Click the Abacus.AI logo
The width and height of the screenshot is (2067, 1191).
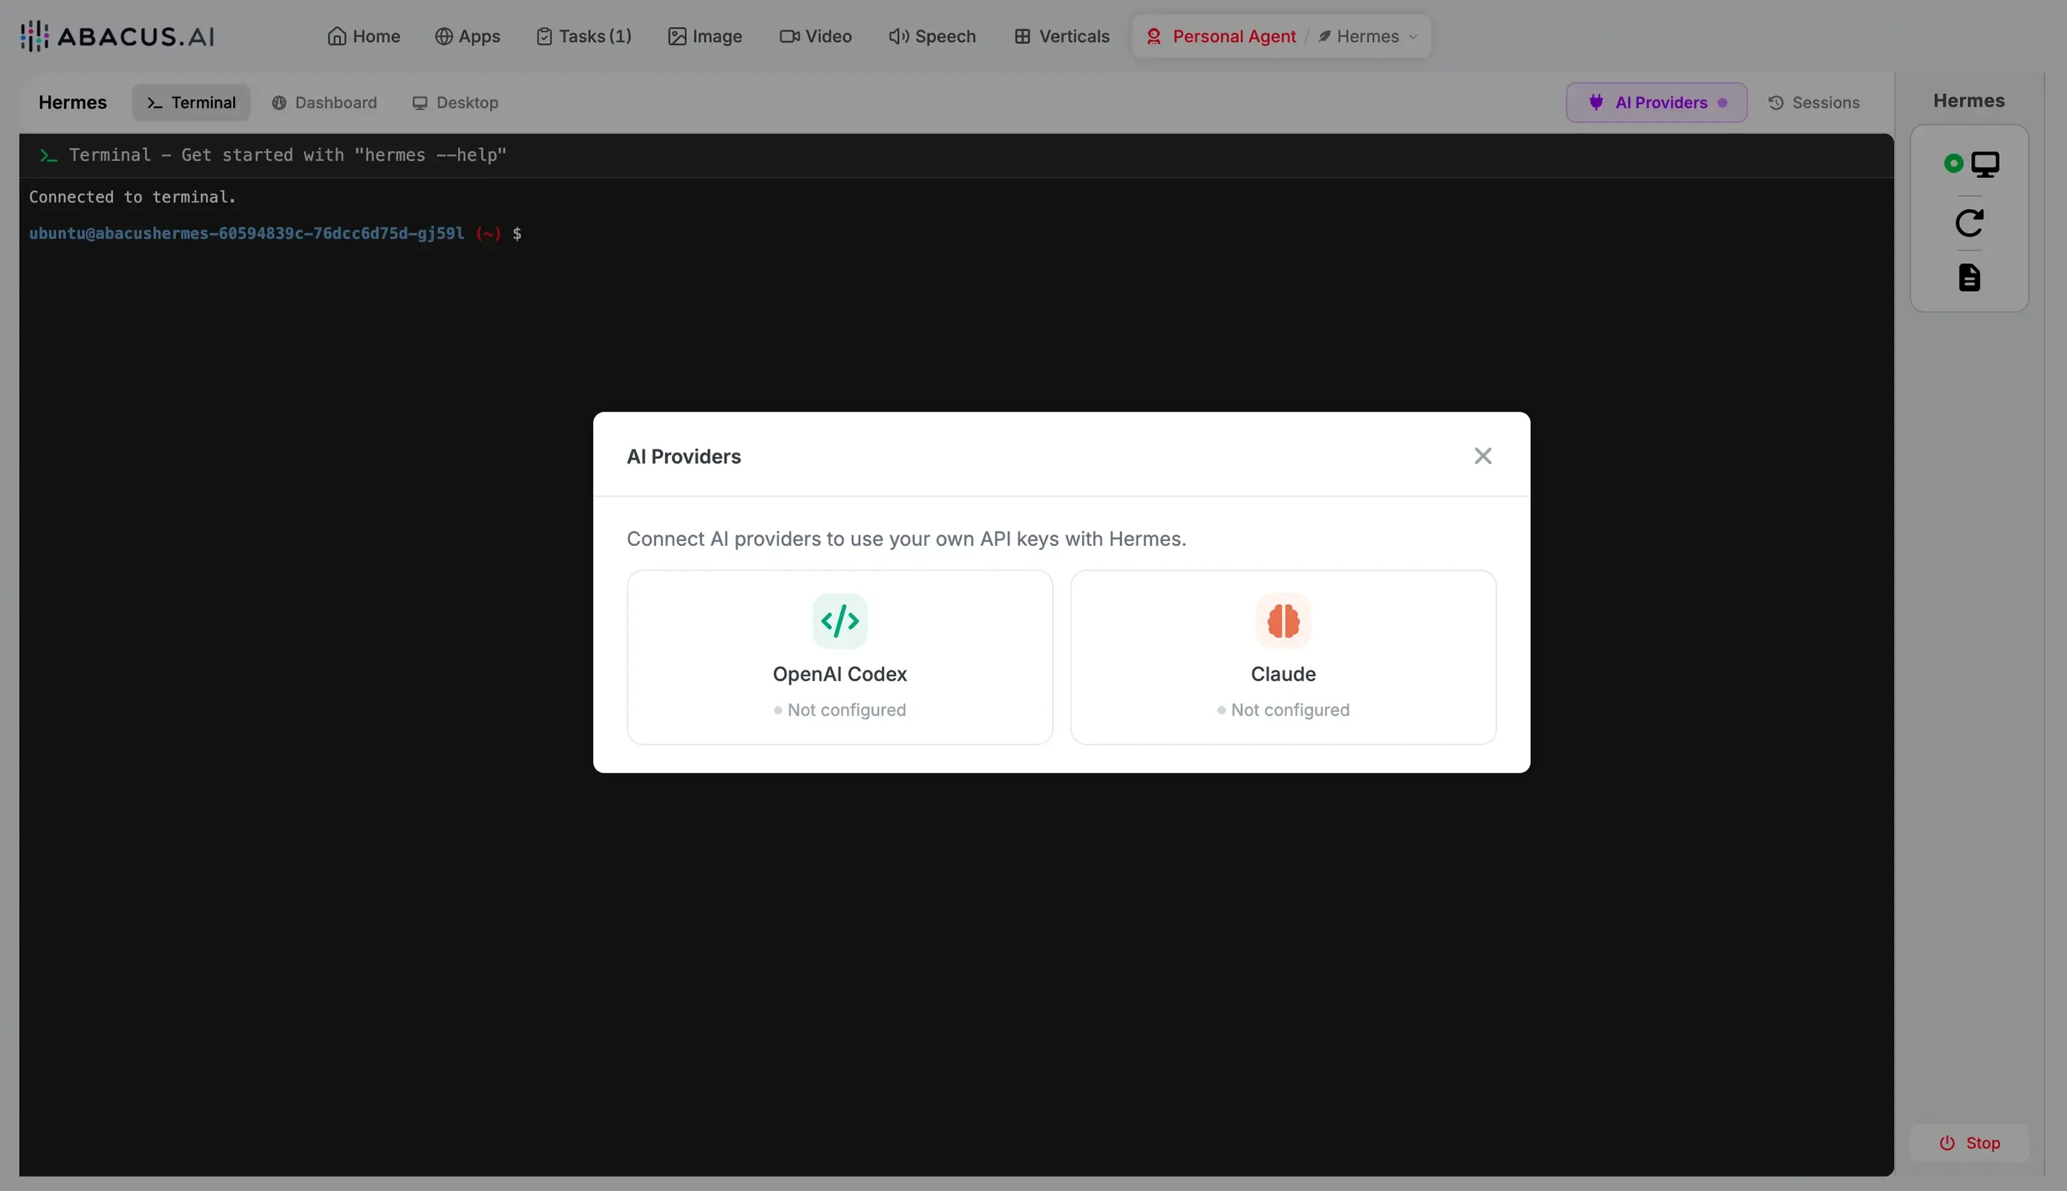[117, 36]
